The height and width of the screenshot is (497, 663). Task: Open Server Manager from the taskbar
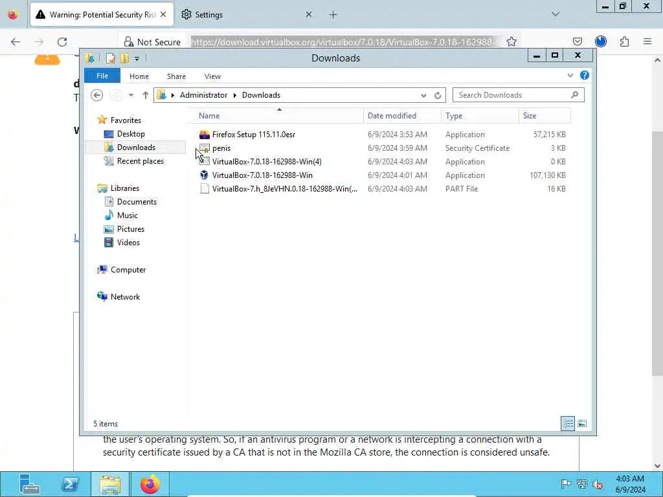(30, 484)
